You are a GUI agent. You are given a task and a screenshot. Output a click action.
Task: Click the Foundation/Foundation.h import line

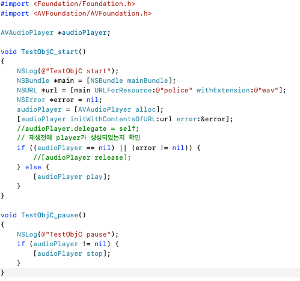pyautogui.click(x=68, y=4)
